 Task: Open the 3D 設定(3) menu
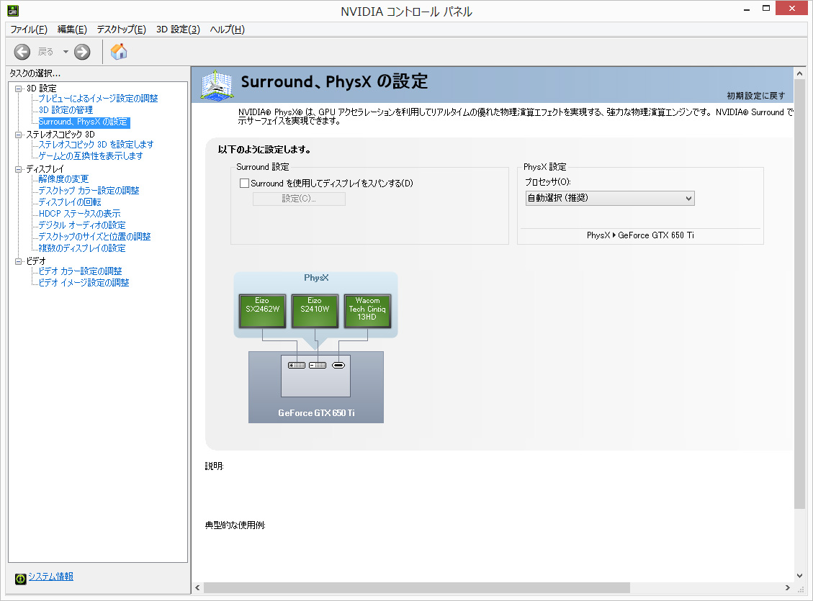click(x=178, y=30)
